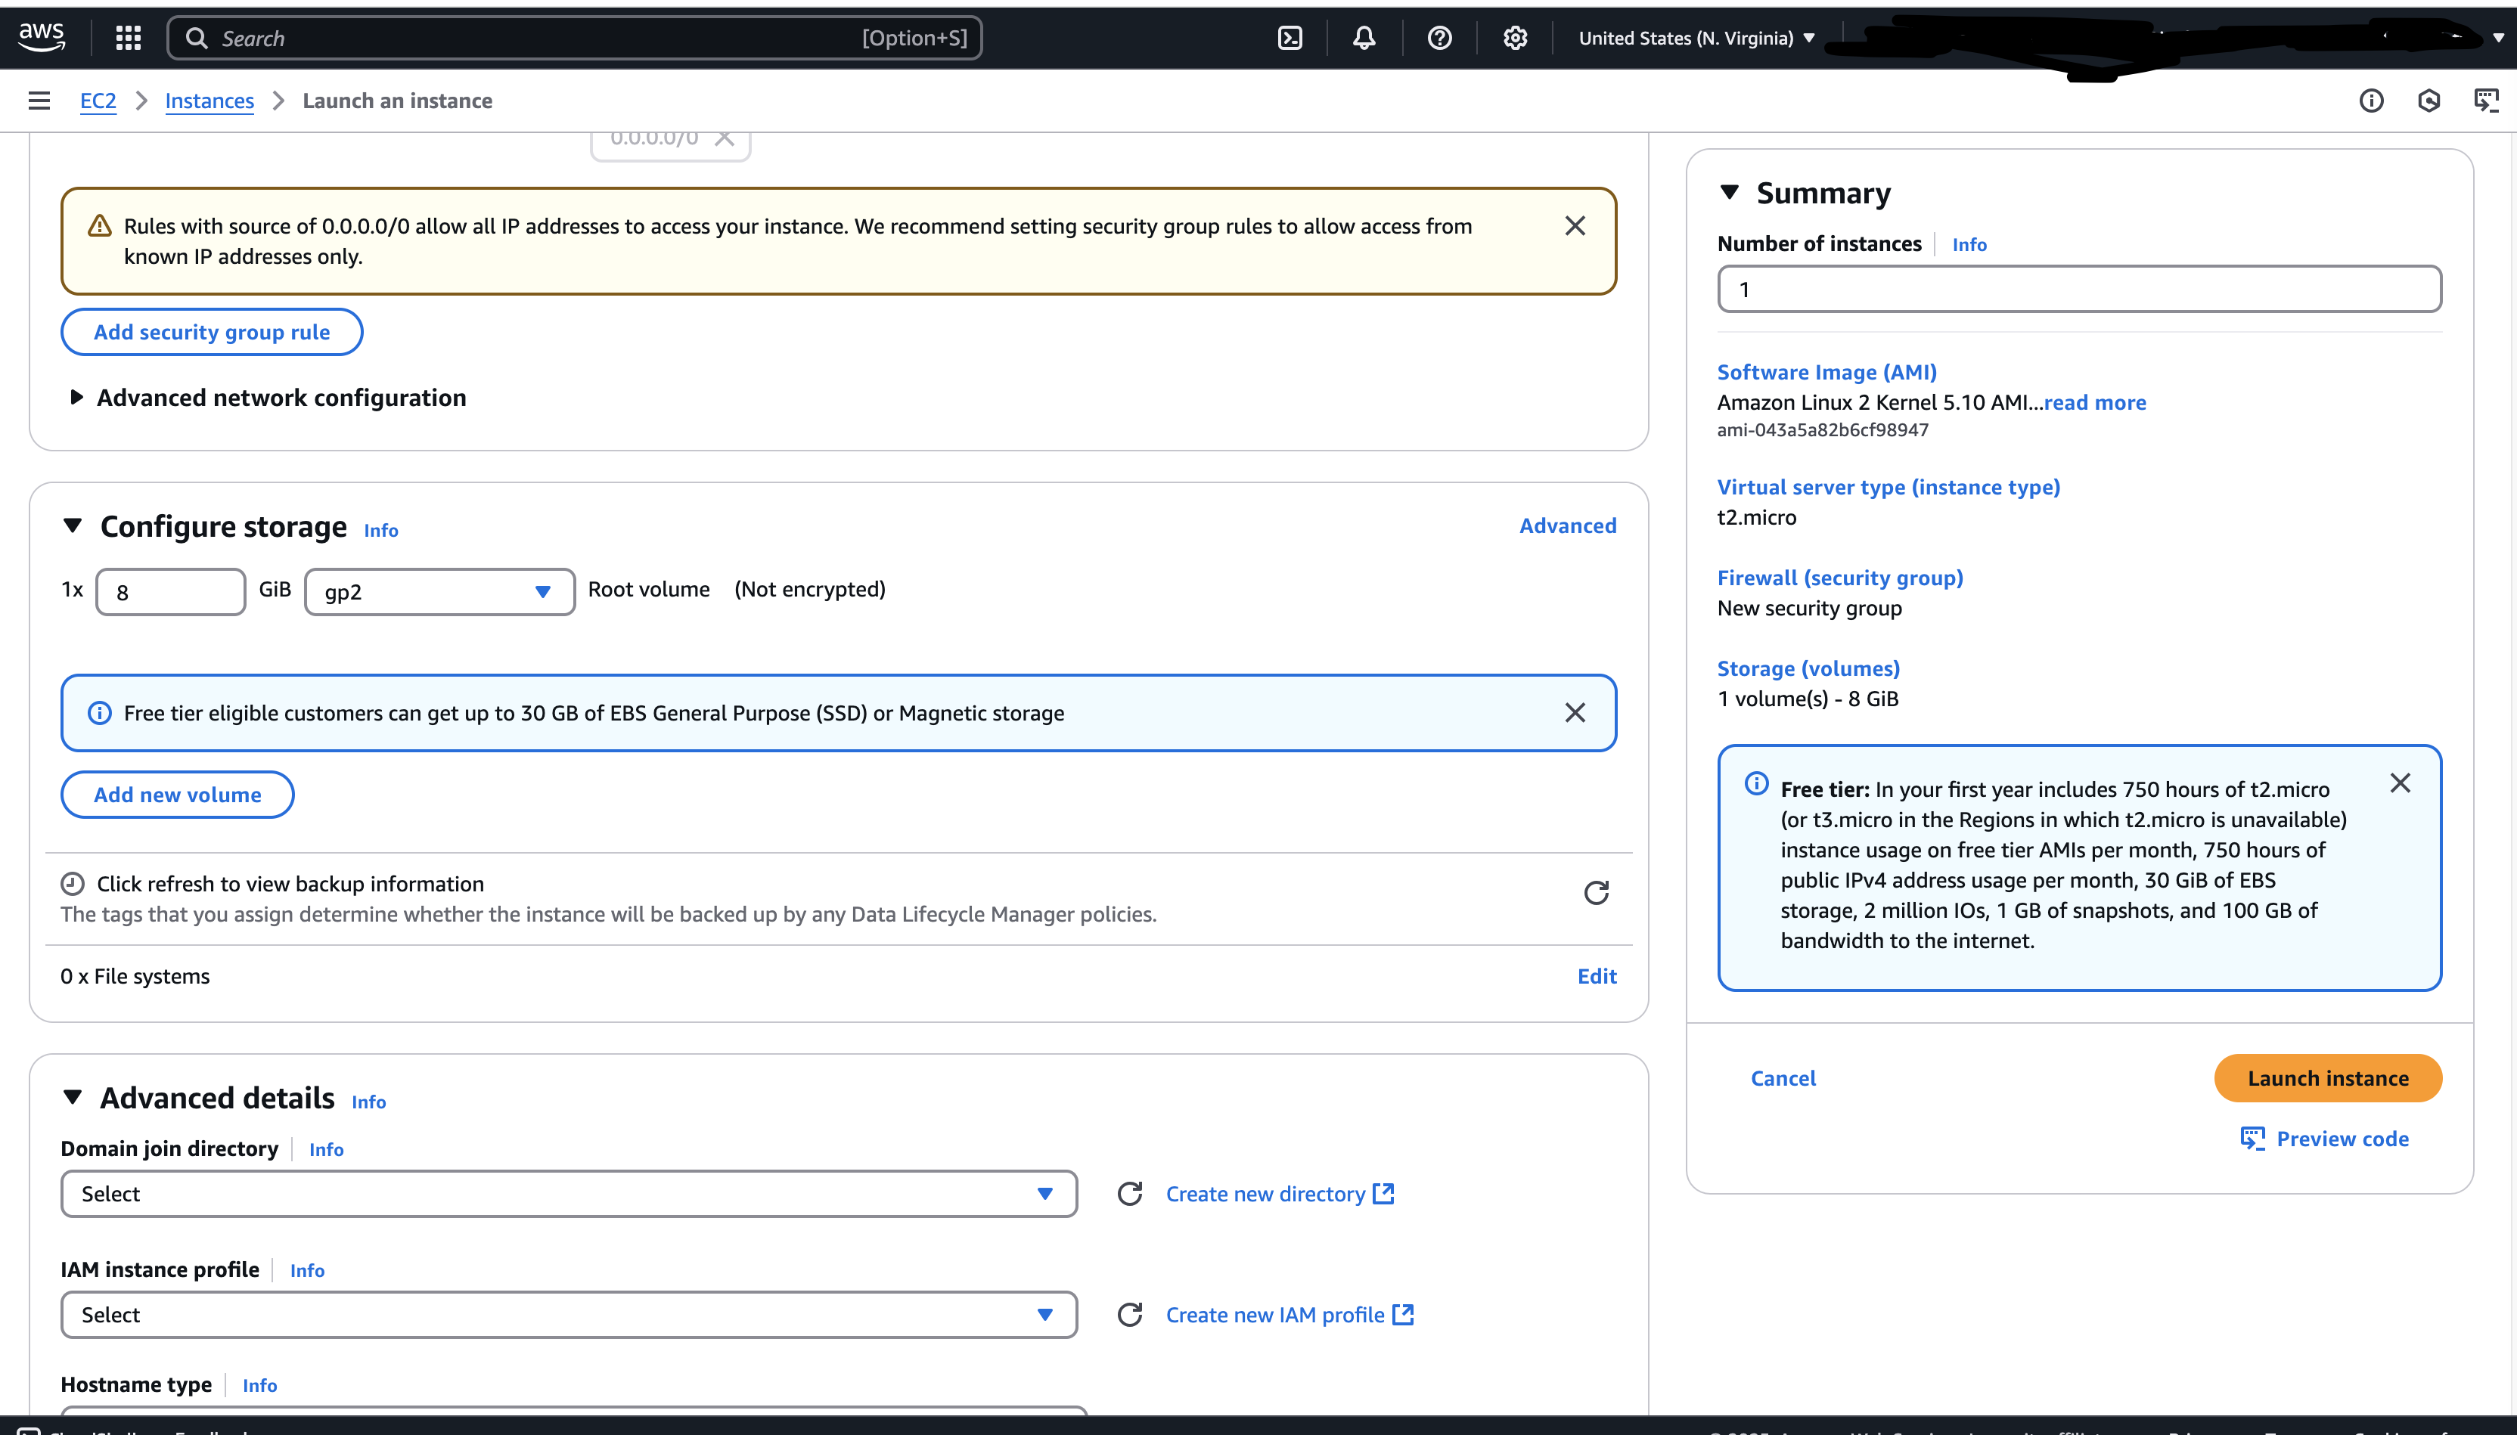Dismiss the free tier EBS storage notice
Image resolution: width=2517 pixels, height=1435 pixels.
pos(1575,712)
